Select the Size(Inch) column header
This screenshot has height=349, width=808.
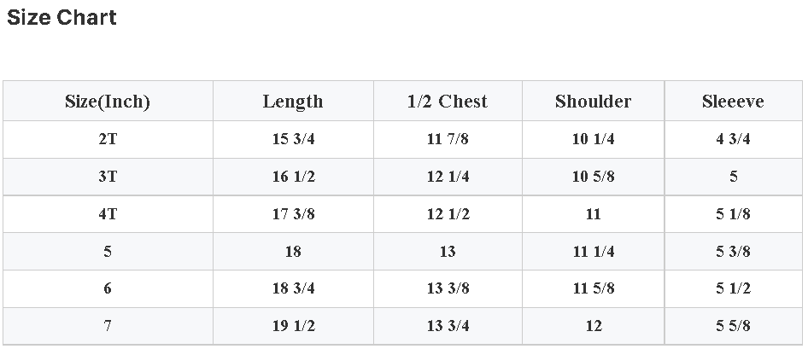pyautogui.click(x=108, y=102)
